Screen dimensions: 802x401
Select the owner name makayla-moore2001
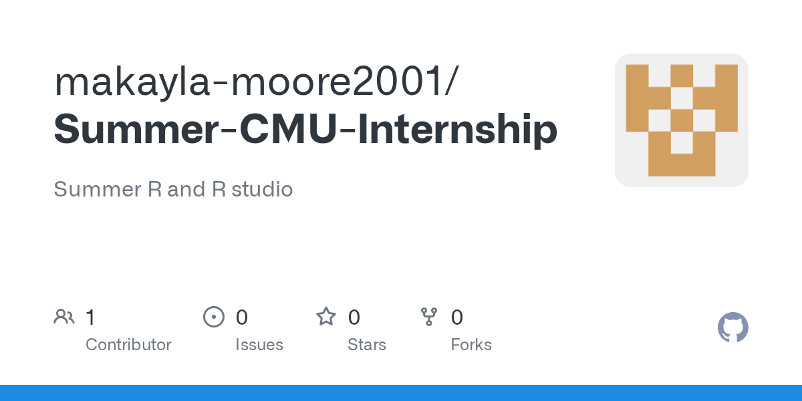click(248, 82)
